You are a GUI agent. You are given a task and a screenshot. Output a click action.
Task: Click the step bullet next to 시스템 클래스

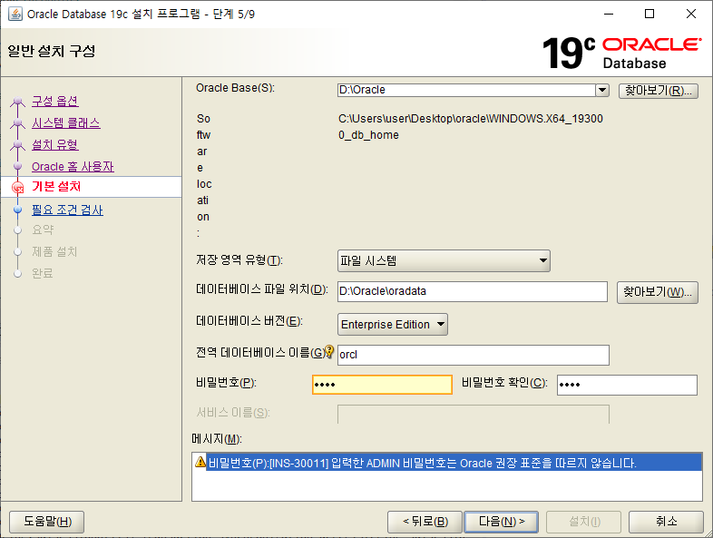click(18, 122)
